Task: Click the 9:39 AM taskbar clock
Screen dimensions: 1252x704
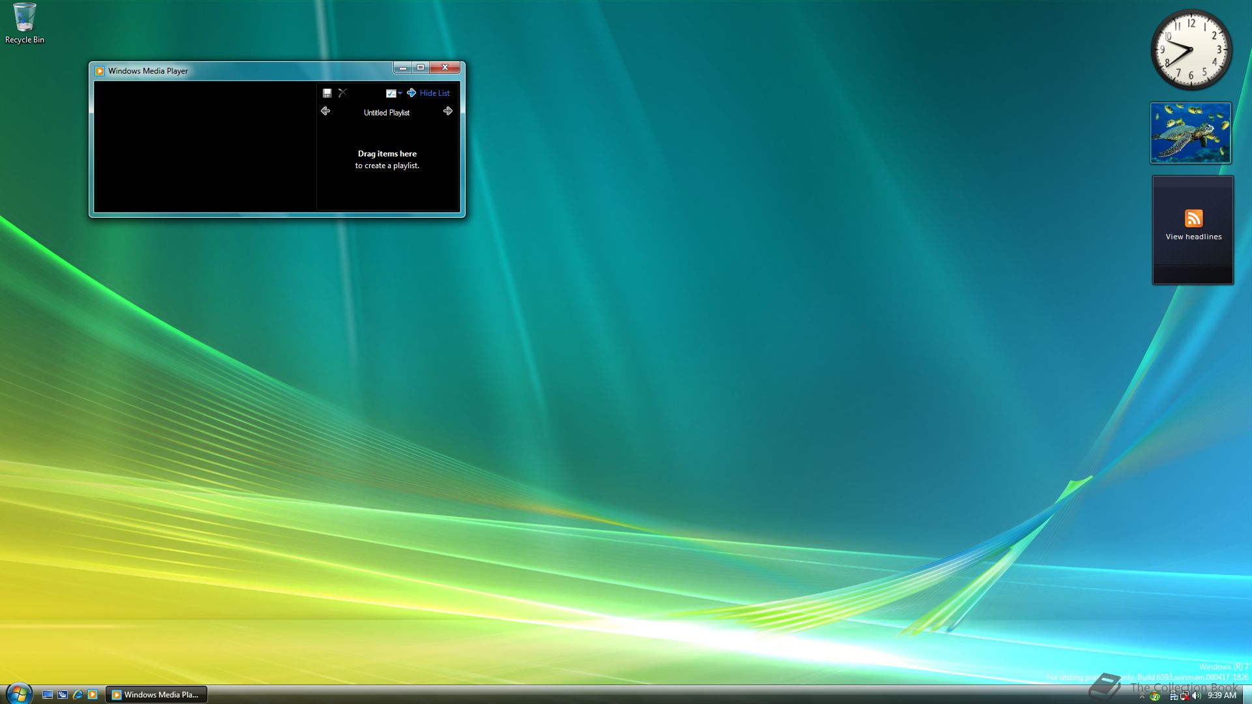Action: click(x=1222, y=696)
